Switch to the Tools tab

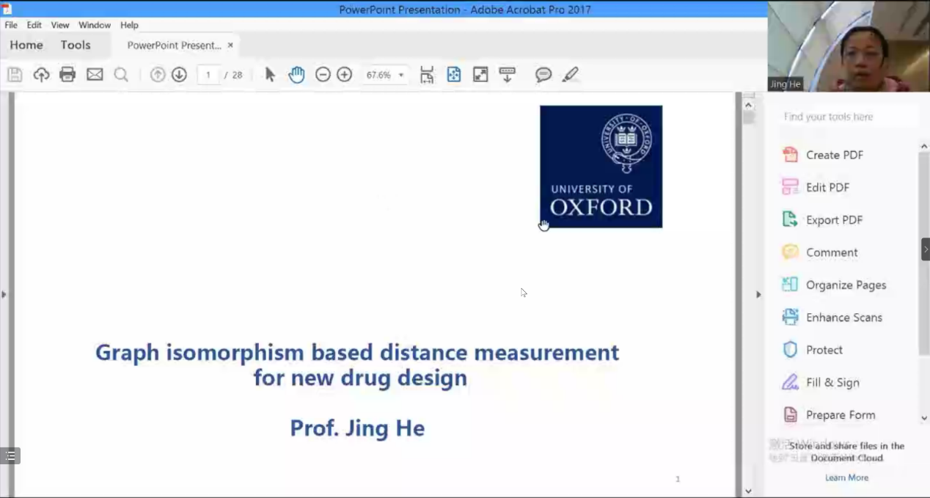(76, 45)
